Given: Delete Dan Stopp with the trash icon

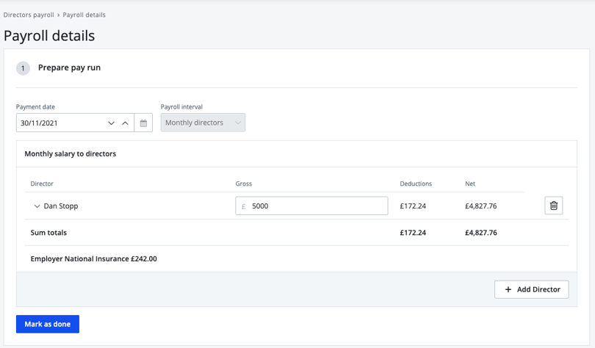Looking at the screenshot, I should click(554, 206).
